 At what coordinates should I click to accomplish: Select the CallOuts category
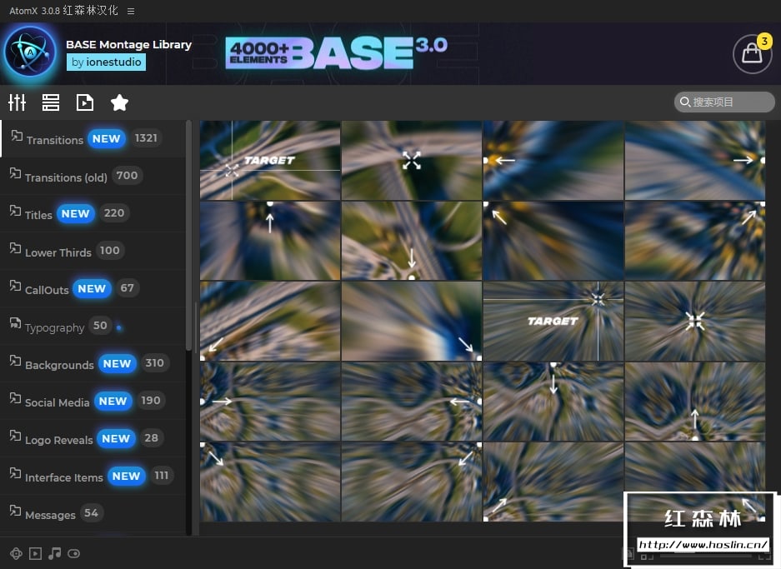pos(93,289)
